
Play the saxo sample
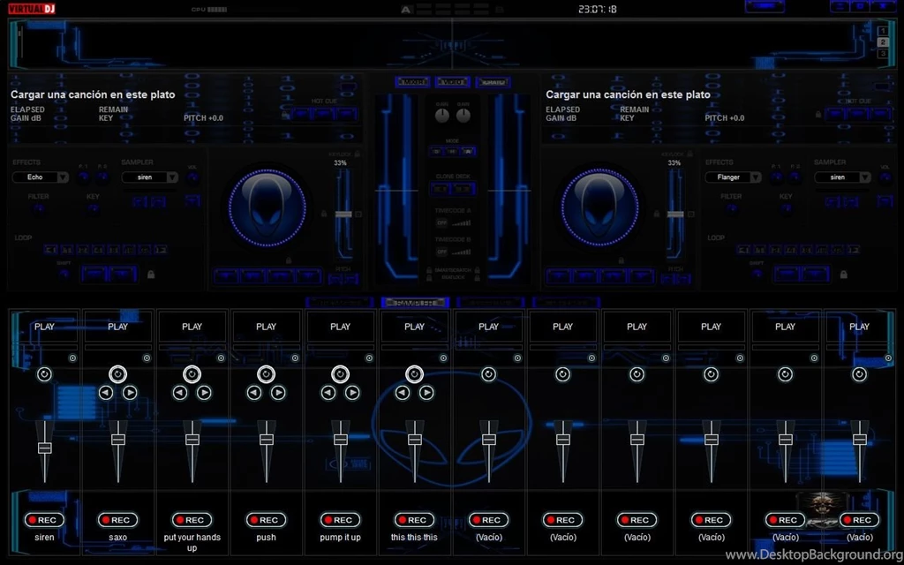[118, 327]
